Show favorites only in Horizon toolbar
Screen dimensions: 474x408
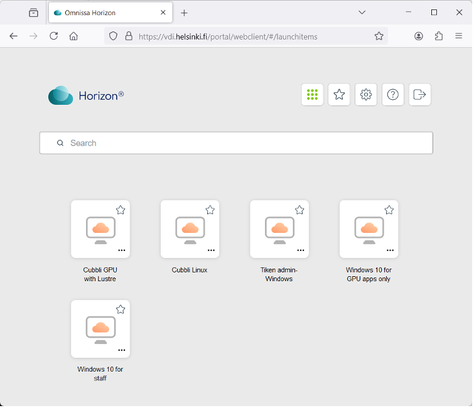[x=340, y=95]
